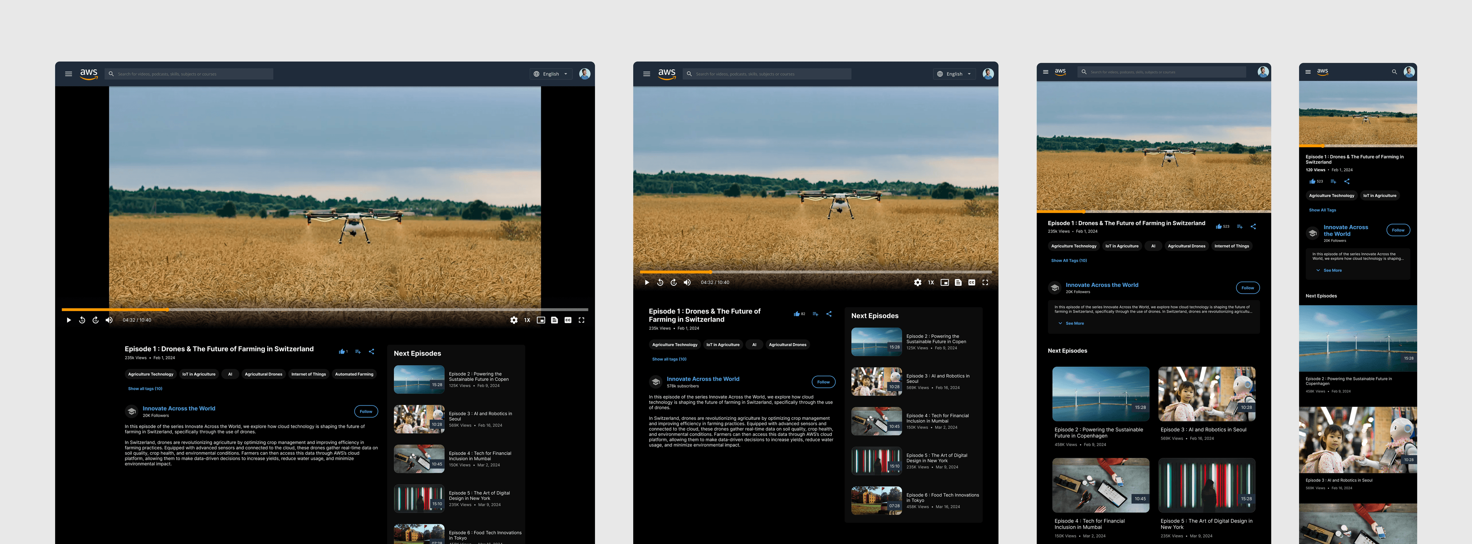Go fullscreen in the second frame player
Image resolution: width=1472 pixels, height=544 pixels.
pos(985,283)
